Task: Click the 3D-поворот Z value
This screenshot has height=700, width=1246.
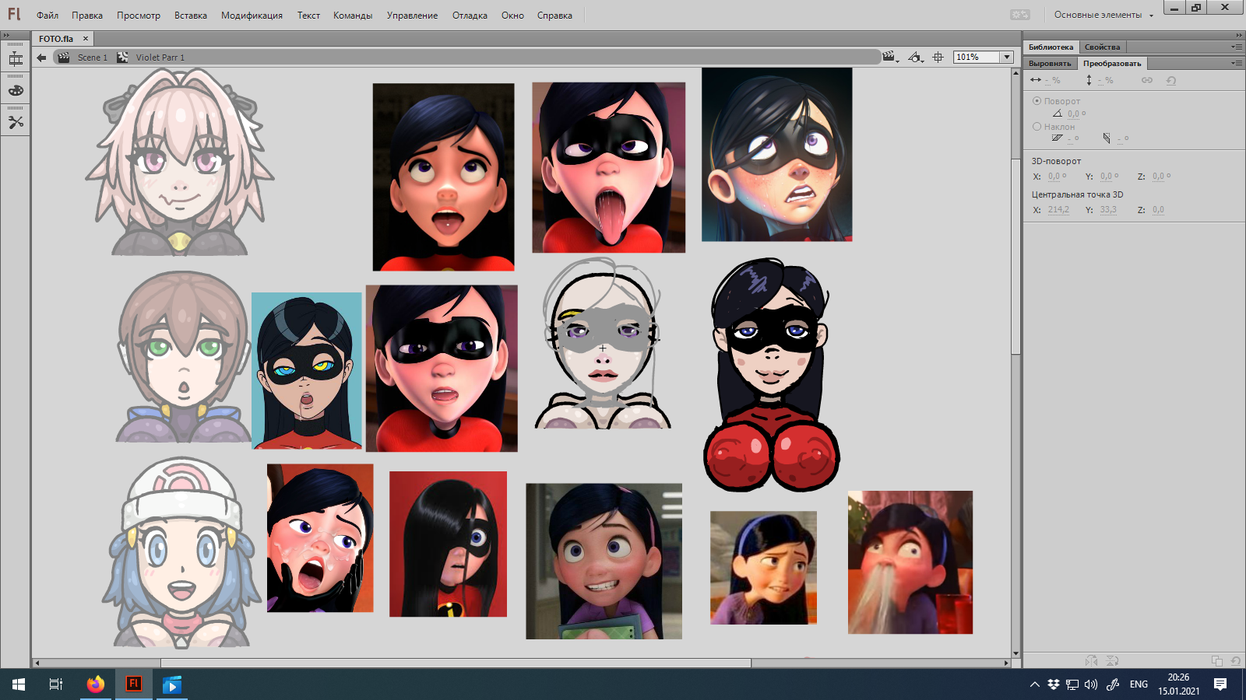Action: click(1158, 177)
